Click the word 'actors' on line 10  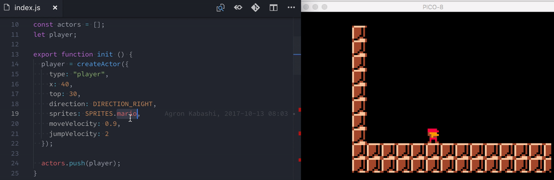tap(69, 24)
